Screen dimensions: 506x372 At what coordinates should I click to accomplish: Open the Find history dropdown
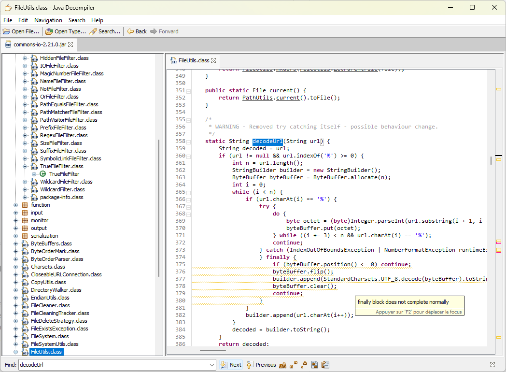pyautogui.click(x=211, y=365)
